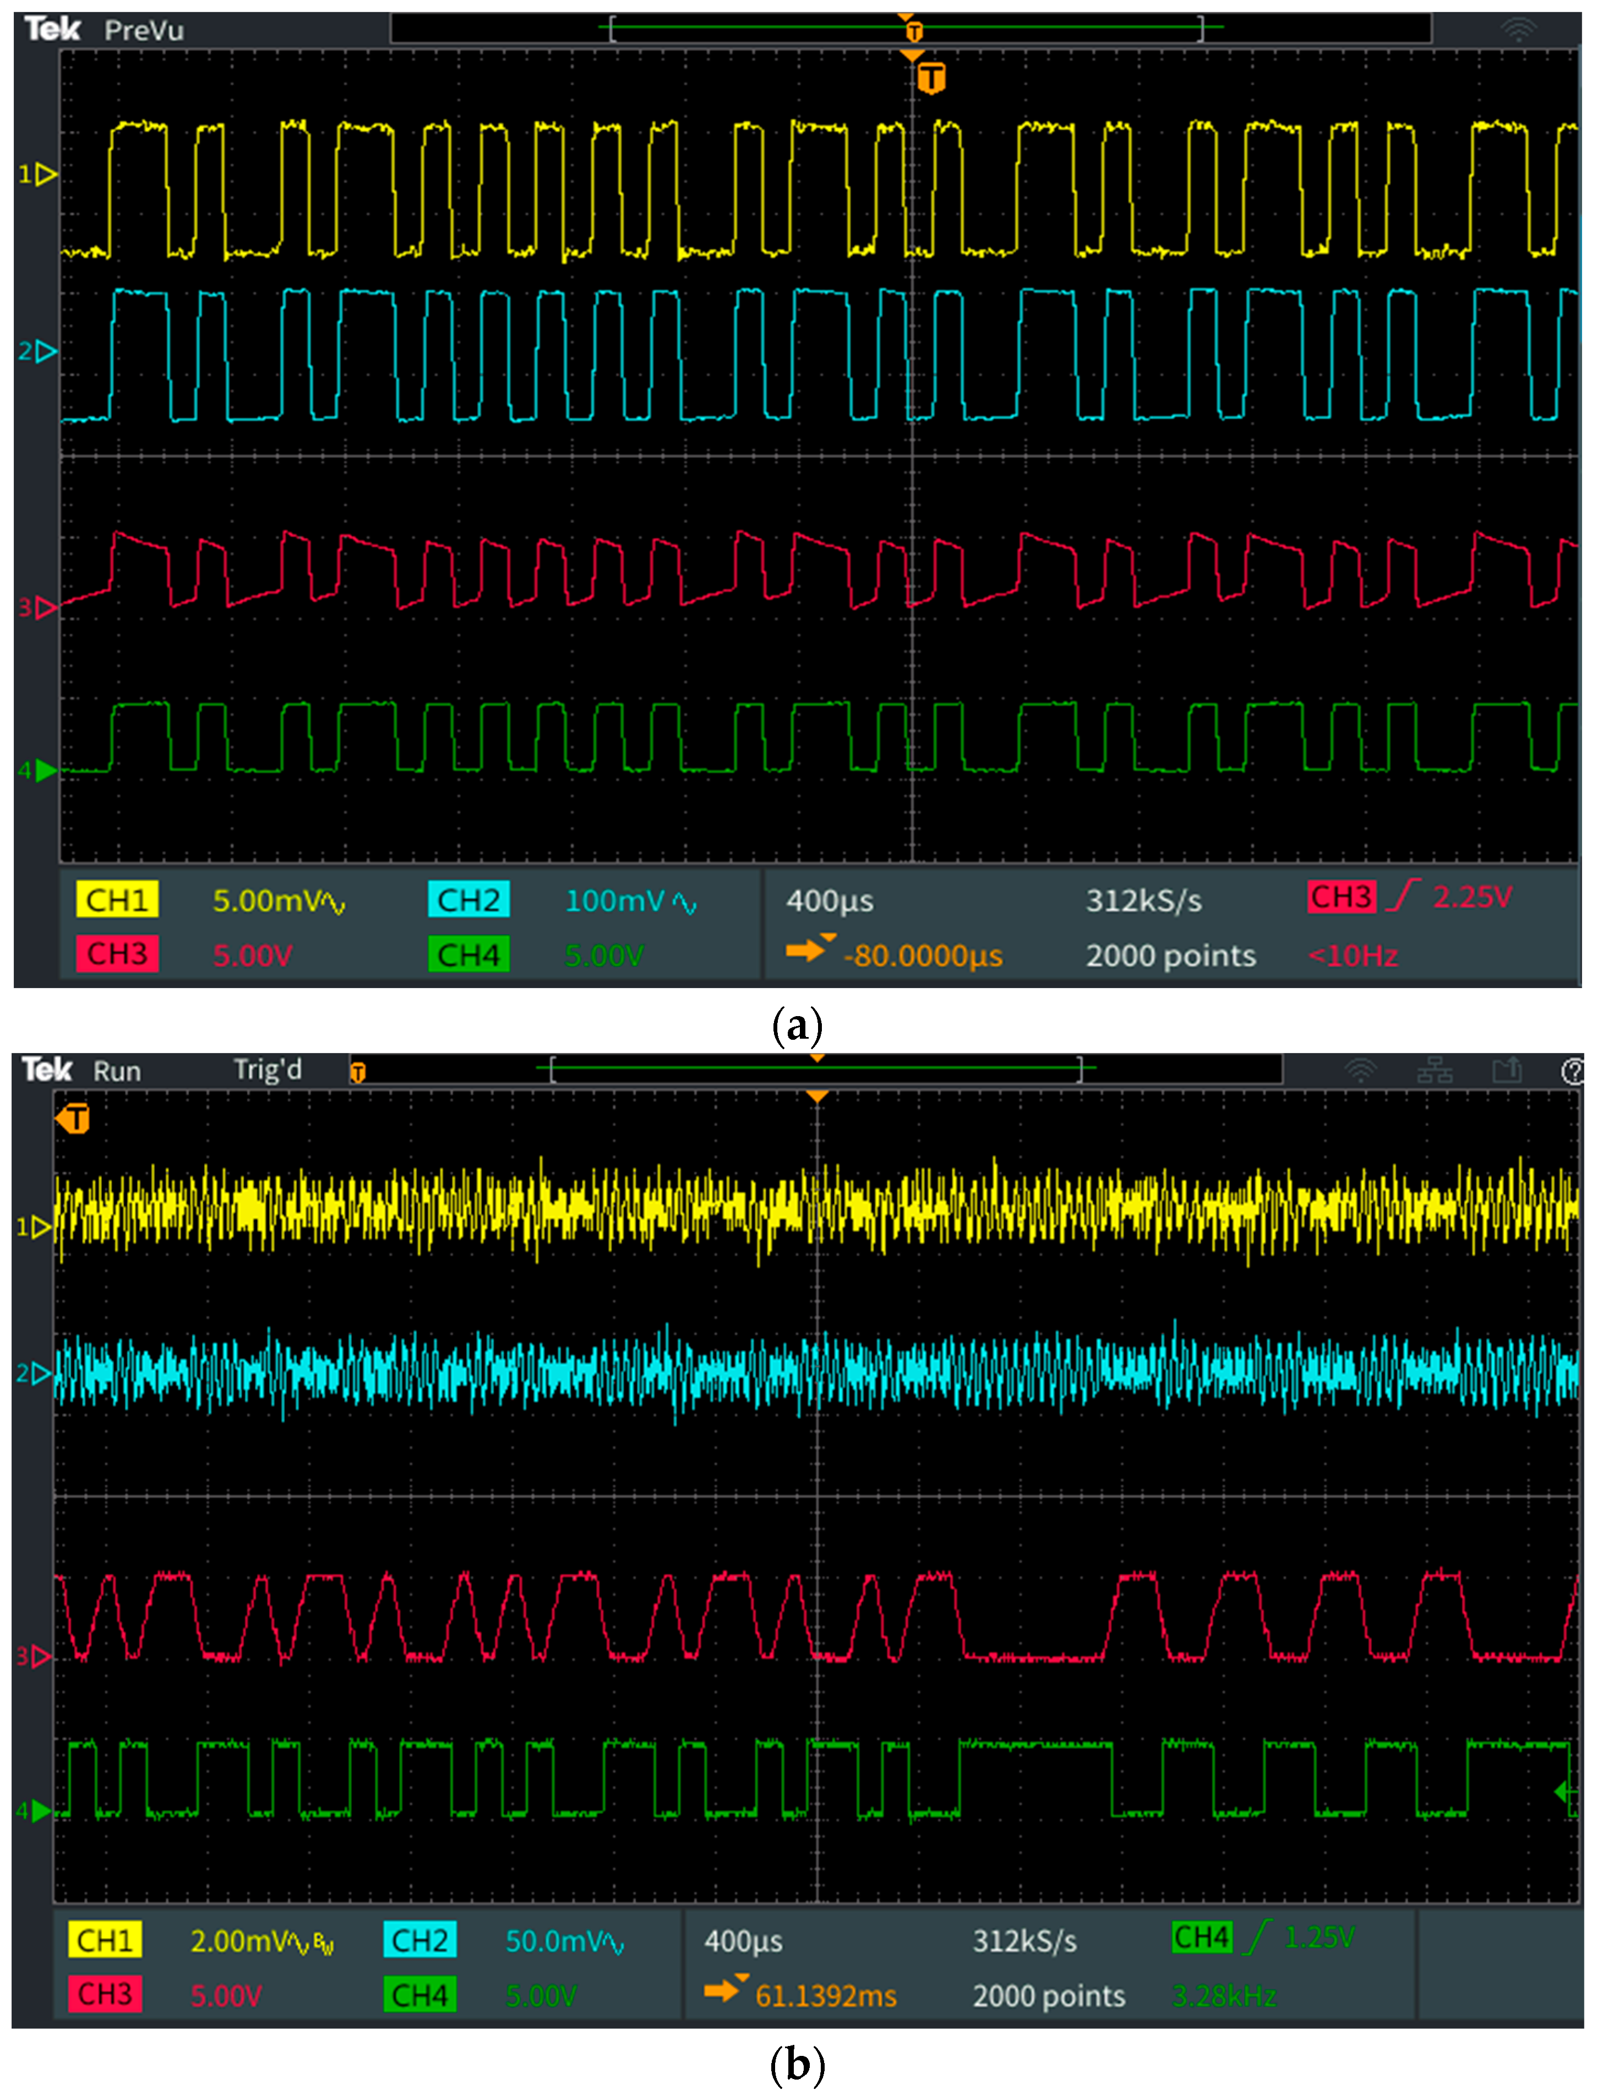Click CH3 5.00V scale in panel (a)
The image size is (1597, 2095).
tap(252, 955)
